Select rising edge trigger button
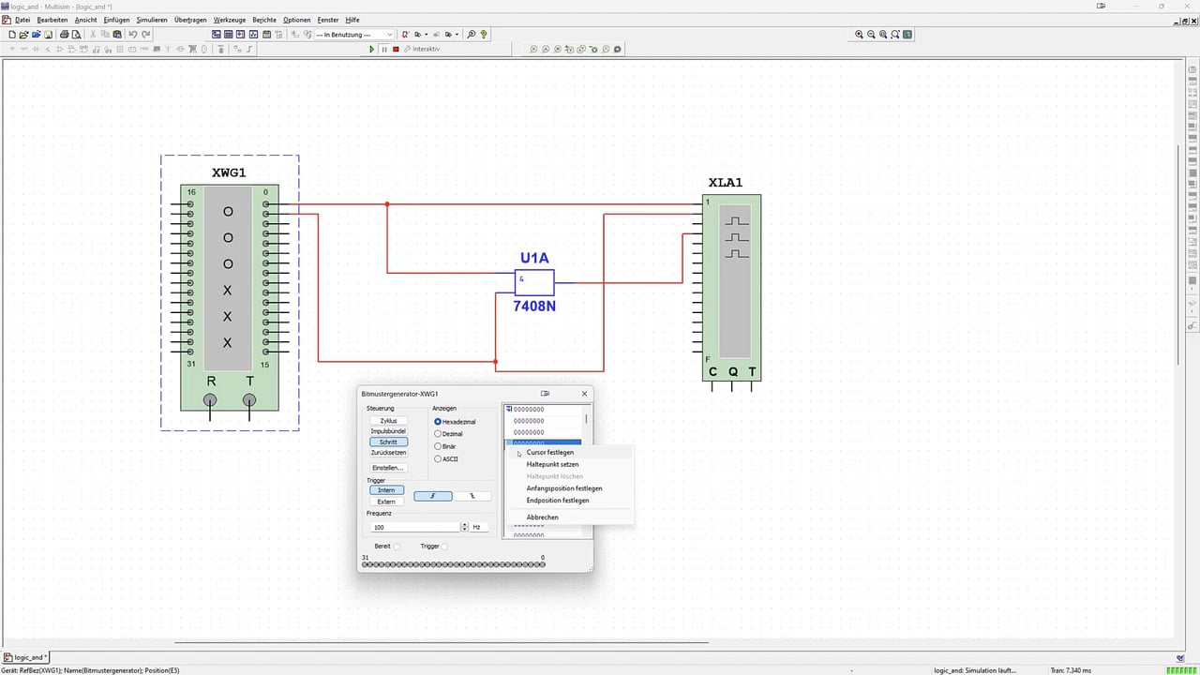1200x675 pixels. (433, 496)
